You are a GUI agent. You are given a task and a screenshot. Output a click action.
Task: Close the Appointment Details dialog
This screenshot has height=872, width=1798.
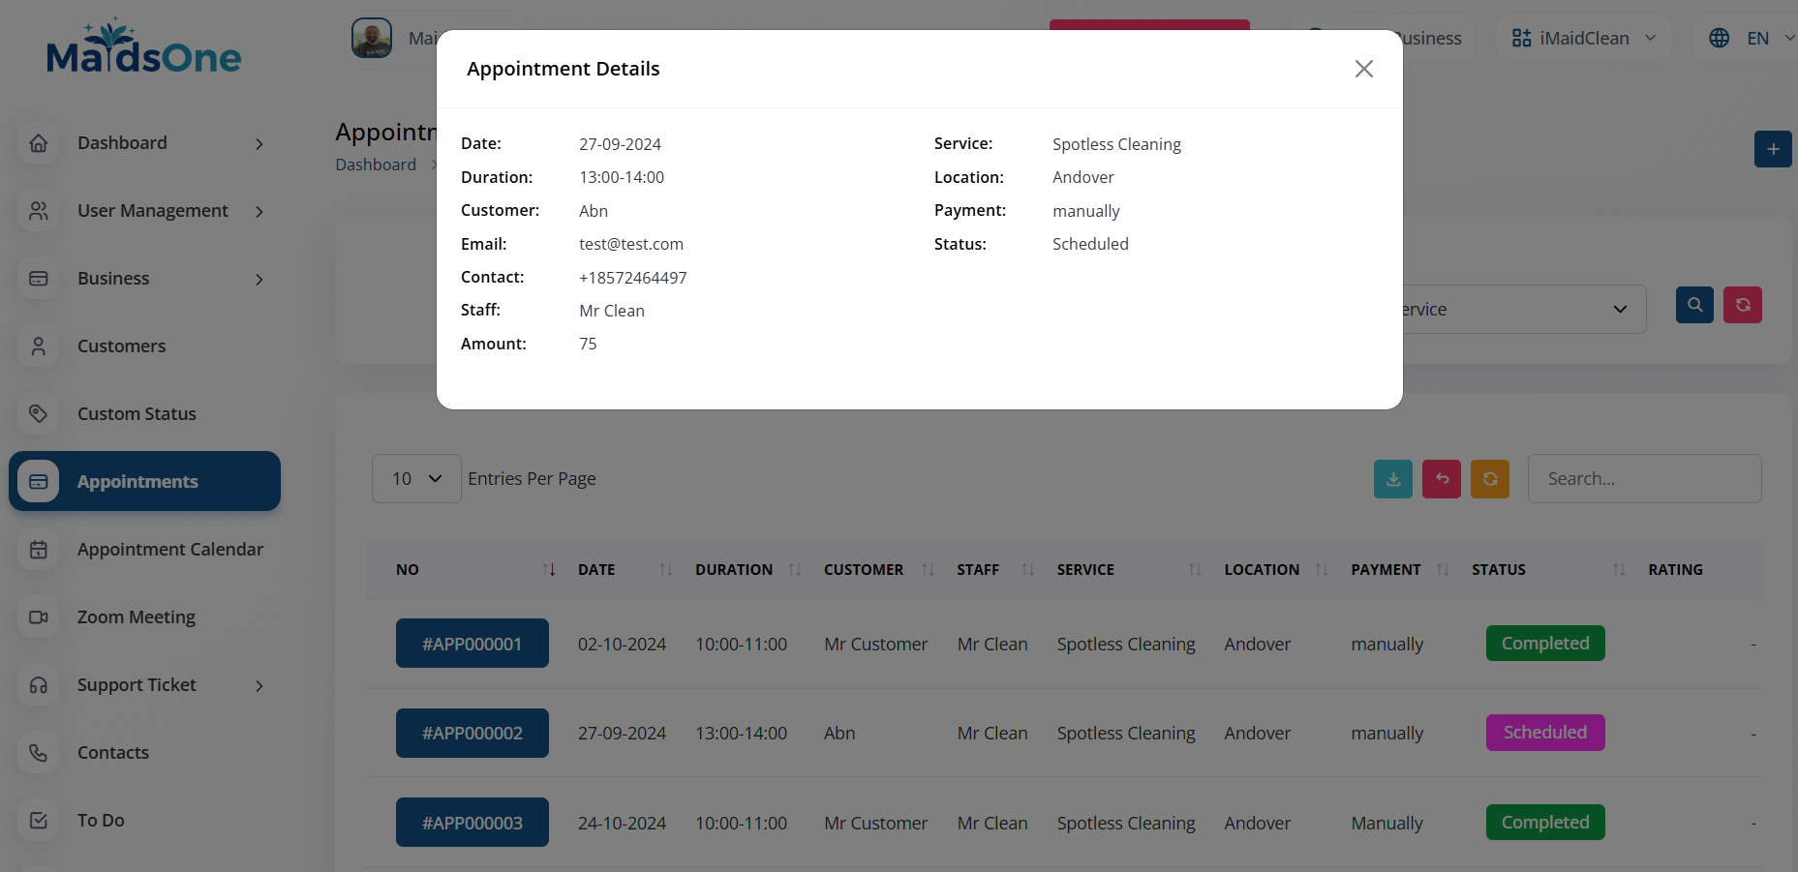[x=1363, y=69]
